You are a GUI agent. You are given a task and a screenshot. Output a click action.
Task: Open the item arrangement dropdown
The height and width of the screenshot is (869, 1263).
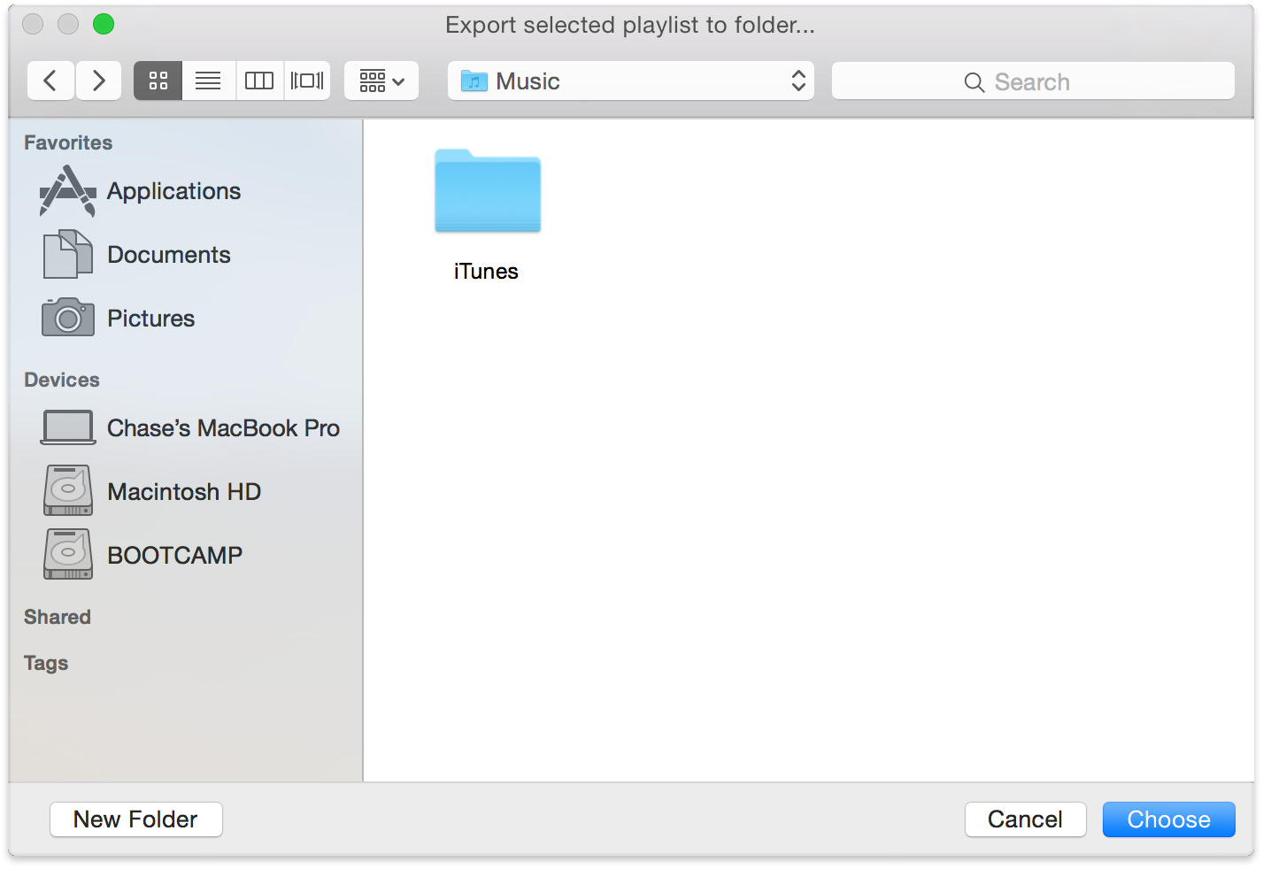[381, 81]
